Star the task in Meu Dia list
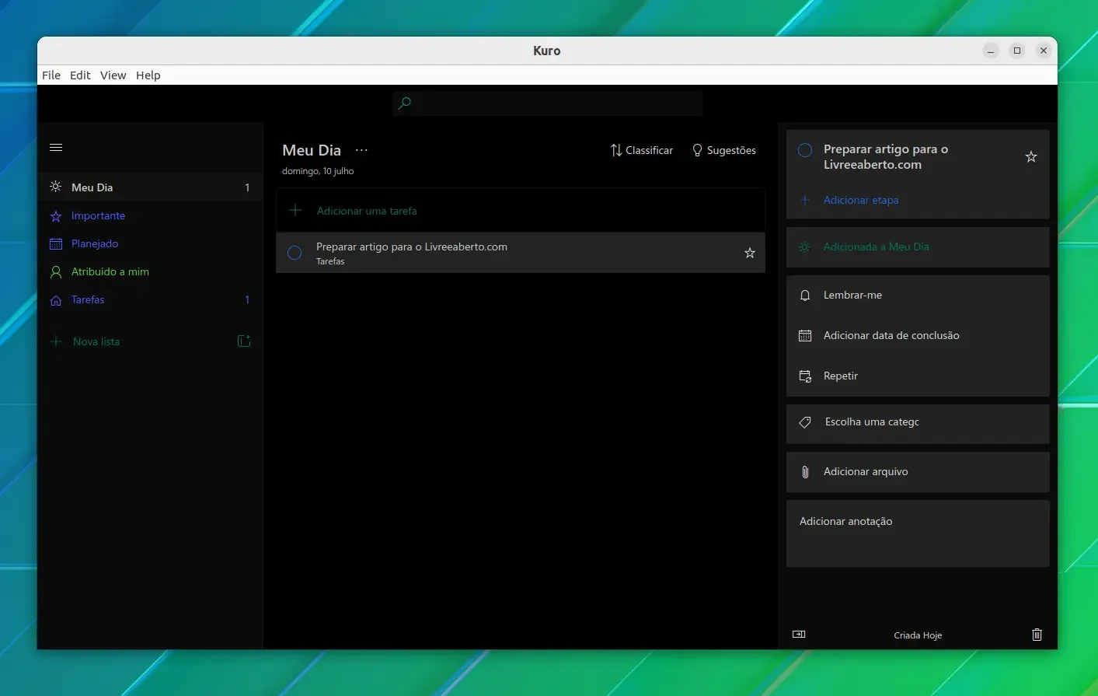The height and width of the screenshot is (696, 1098). point(750,253)
